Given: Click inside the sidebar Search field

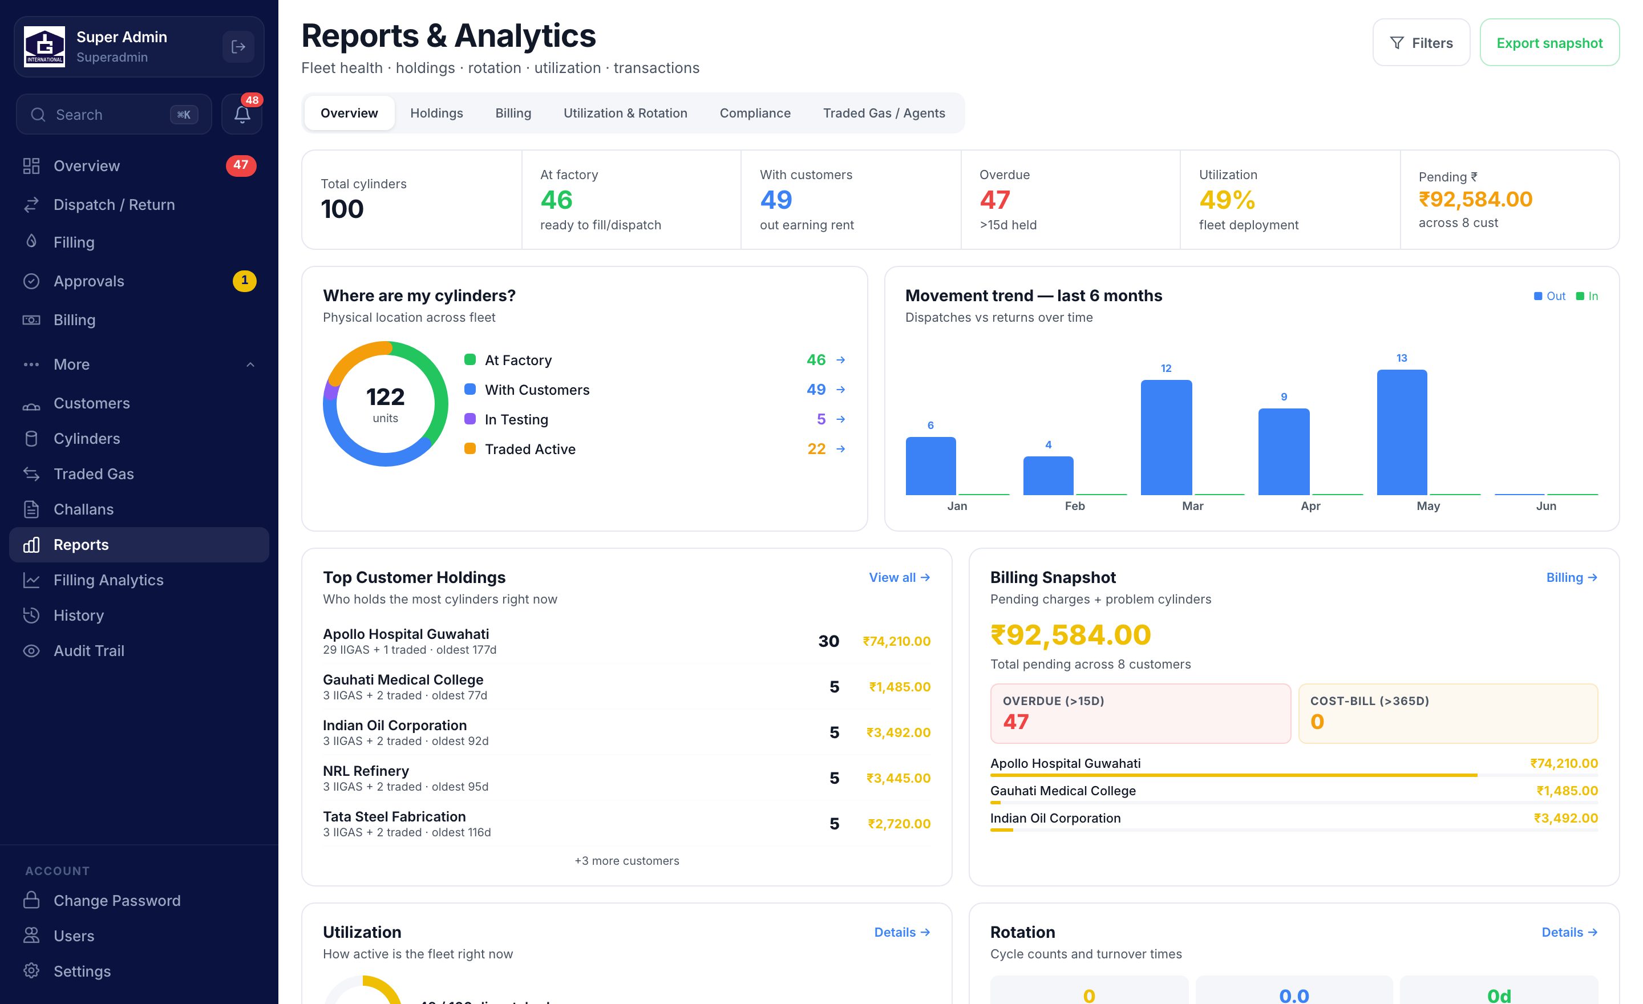Looking at the screenshot, I should click(x=114, y=115).
